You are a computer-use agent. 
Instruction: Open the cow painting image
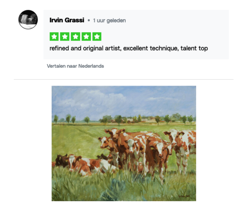click(x=124, y=143)
